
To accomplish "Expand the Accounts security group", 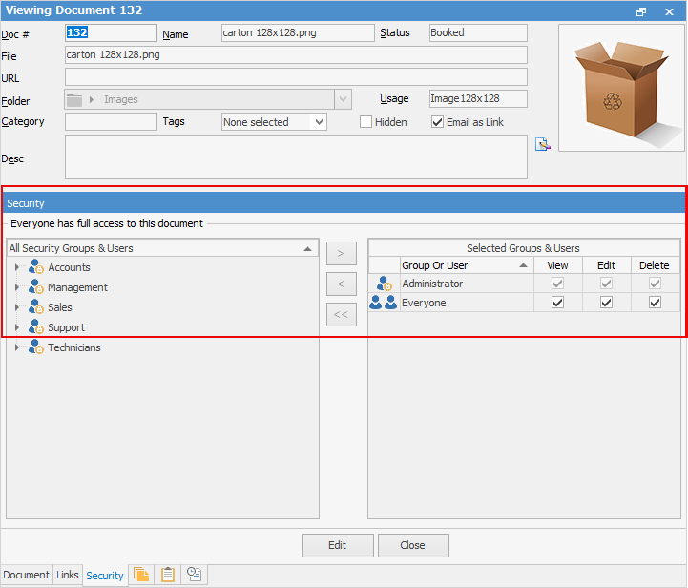I will click(x=17, y=268).
